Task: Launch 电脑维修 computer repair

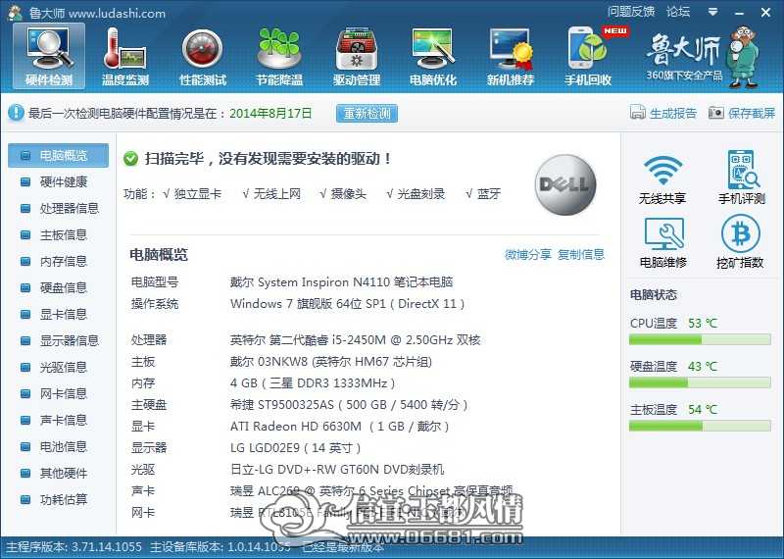Action: 663,242
